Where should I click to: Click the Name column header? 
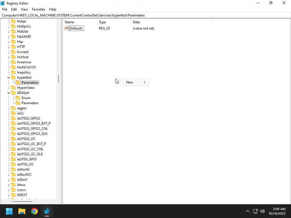coord(80,22)
